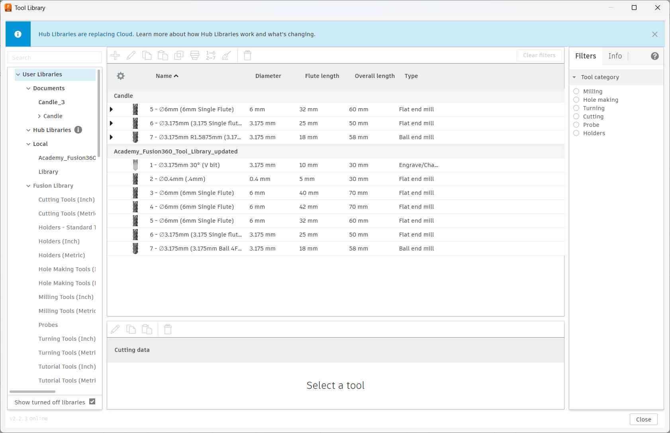Collapse the Fusion Library node
This screenshot has width=670, height=433.
[x=28, y=186]
